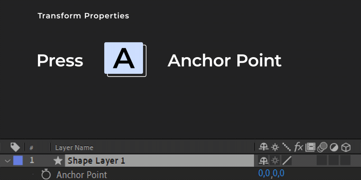Open the blue label color swatch of layer 1
Screen dimensions: 361x180
[18, 161]
